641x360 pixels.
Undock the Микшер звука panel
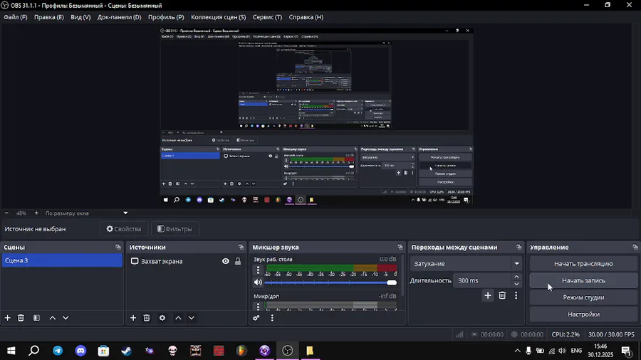coord(400,247)
